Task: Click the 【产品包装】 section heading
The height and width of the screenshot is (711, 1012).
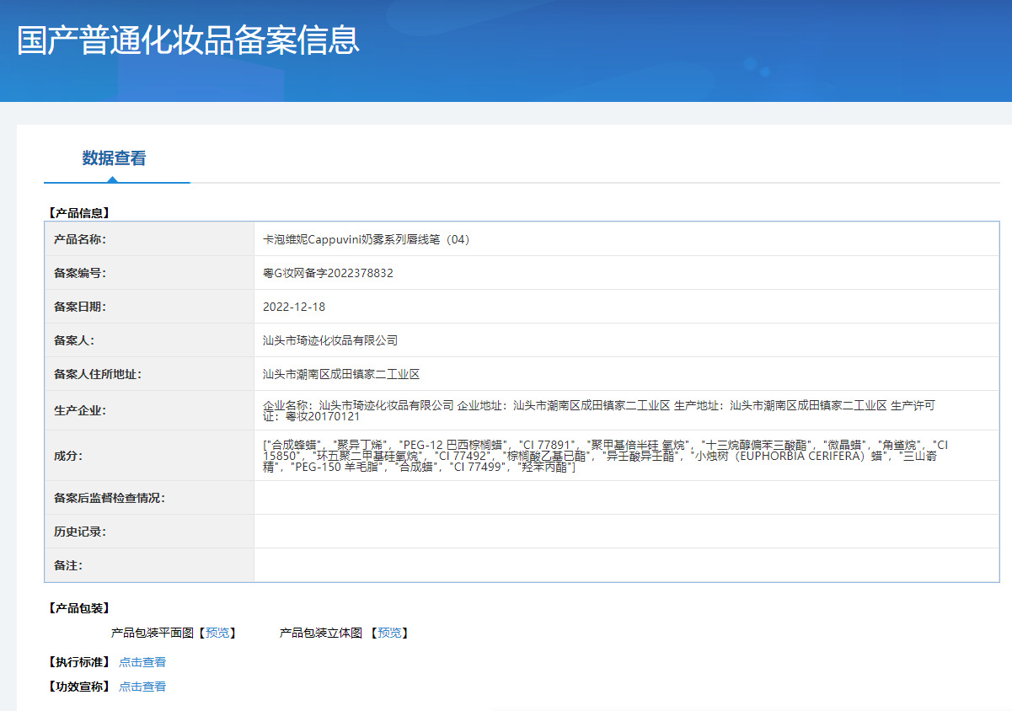Action: click(x=78, y=608)
